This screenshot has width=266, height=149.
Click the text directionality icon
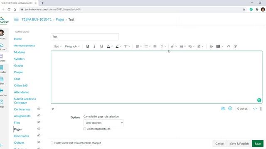coord(162,46)
